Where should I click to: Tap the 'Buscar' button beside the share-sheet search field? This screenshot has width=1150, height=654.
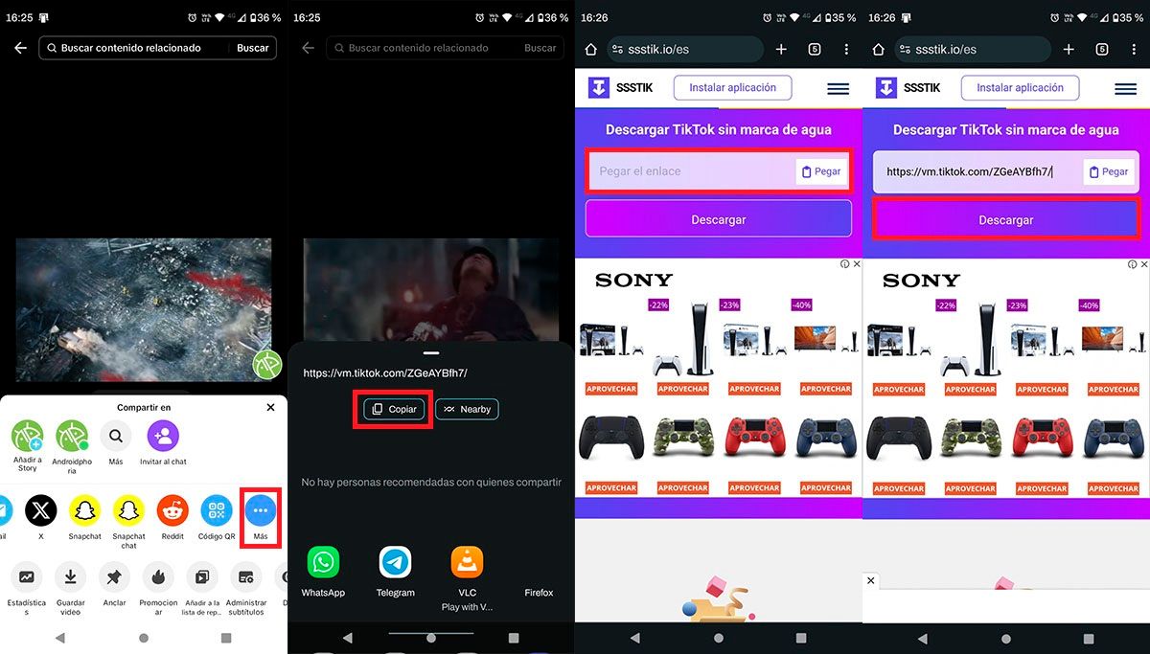[253, 48]
